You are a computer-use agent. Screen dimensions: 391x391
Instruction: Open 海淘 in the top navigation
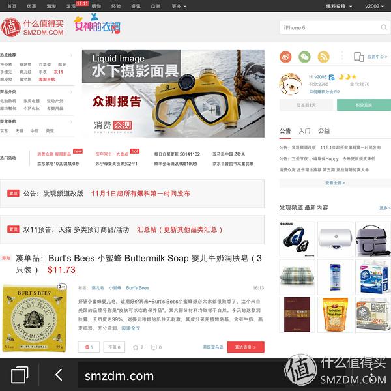pyautogui.click(x=51, y=6)
